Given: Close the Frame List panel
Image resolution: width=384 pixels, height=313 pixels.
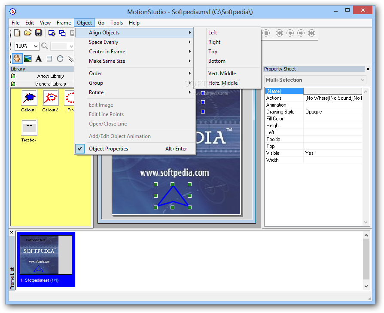Looking at the screenshot, I should tap(12, 232).
